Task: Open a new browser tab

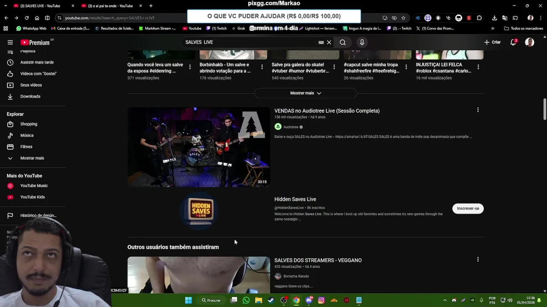Action: 151,6
